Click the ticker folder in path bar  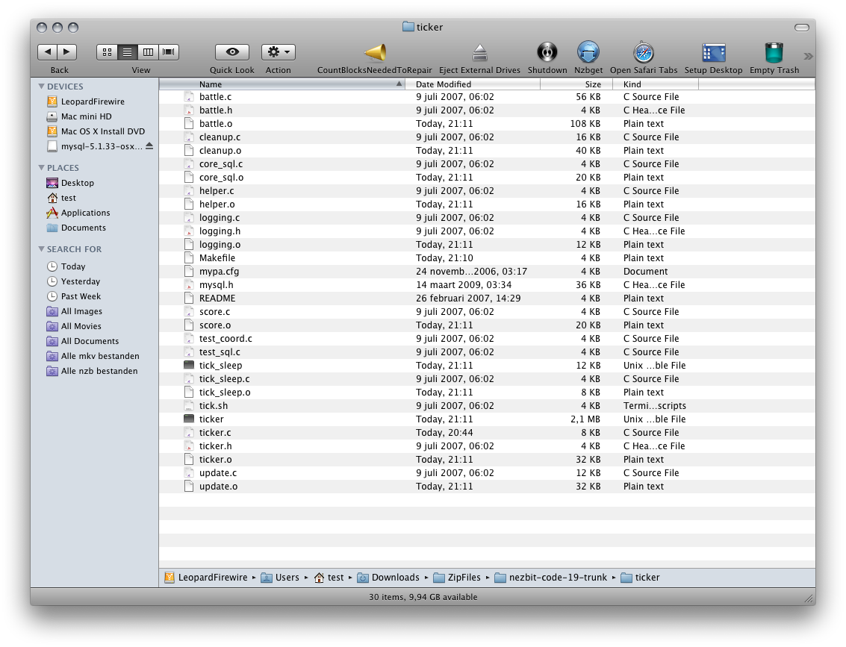(x=640, y=578)
